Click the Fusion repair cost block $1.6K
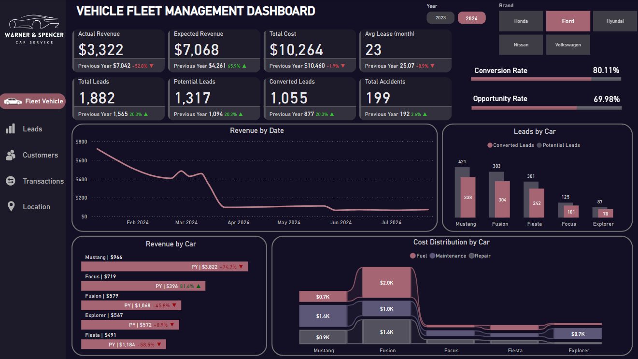This screenshot has width=638, height=359. (386, 332)
